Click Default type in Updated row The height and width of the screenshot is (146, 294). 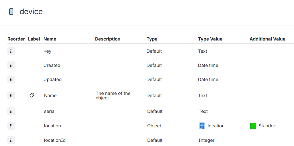click(x=154, y=79)
